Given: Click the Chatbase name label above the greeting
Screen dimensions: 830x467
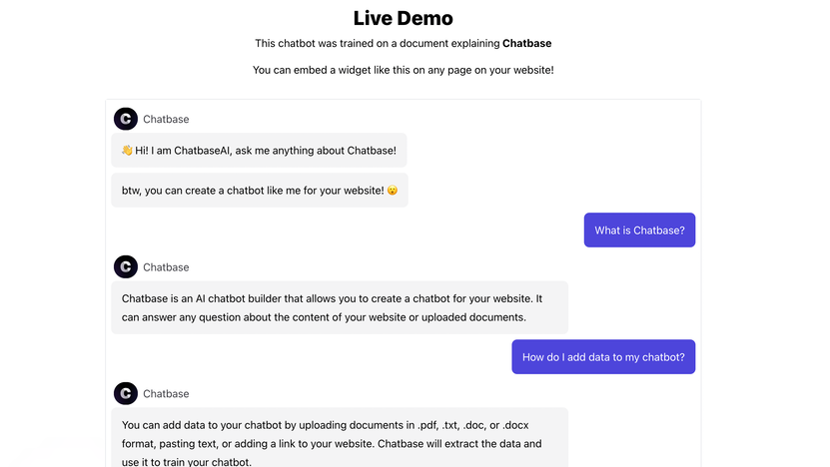Looking at the screenshot, I should [166, 120].
